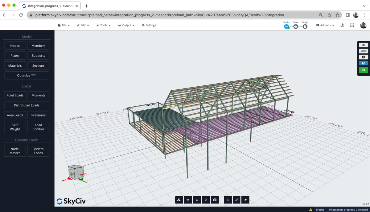This screenshot has width=370, height=212.
Task: Click the Distributed Loads button
Action: point(27,105)
